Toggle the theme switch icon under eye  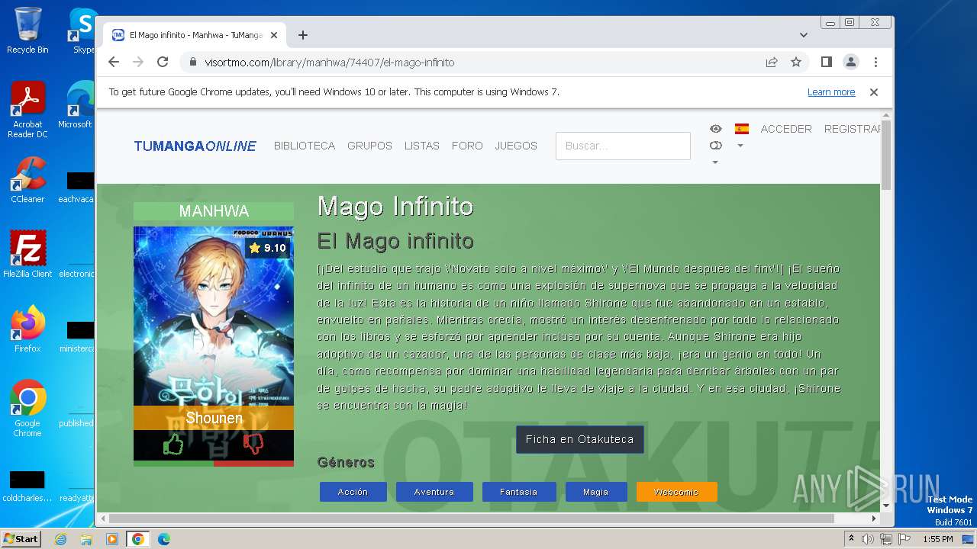point(715,146)
